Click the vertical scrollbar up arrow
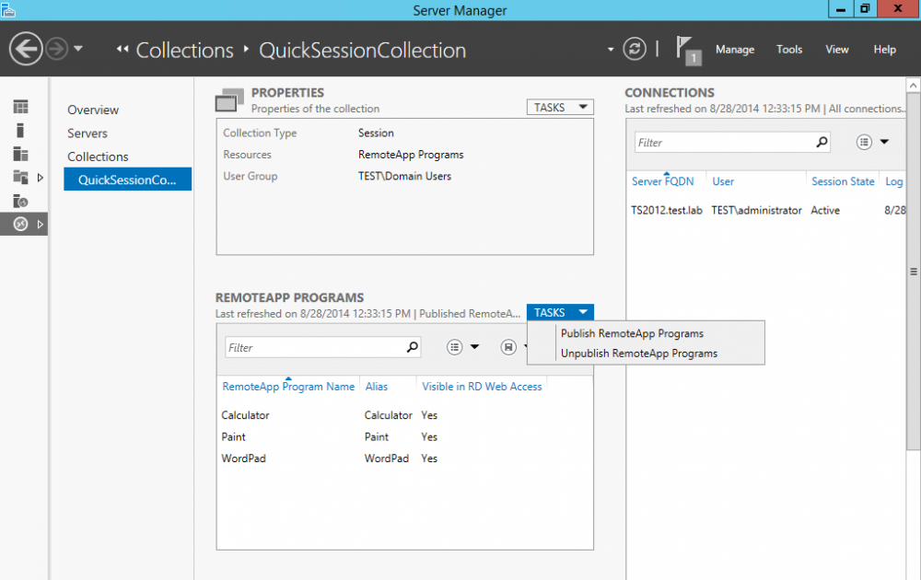This screenshot has width=921, height=580. pos(914,85)
